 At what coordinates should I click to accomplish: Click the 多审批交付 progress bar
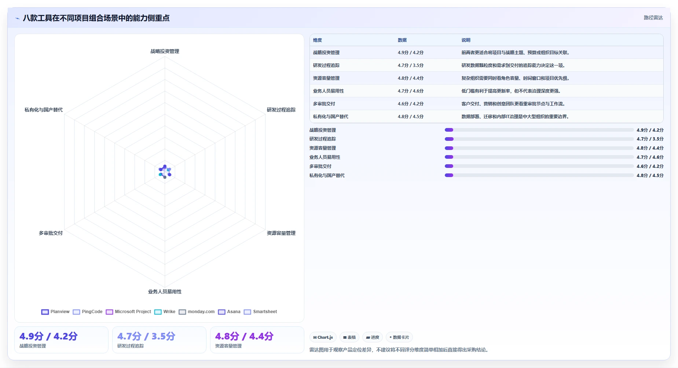point(539,166)
